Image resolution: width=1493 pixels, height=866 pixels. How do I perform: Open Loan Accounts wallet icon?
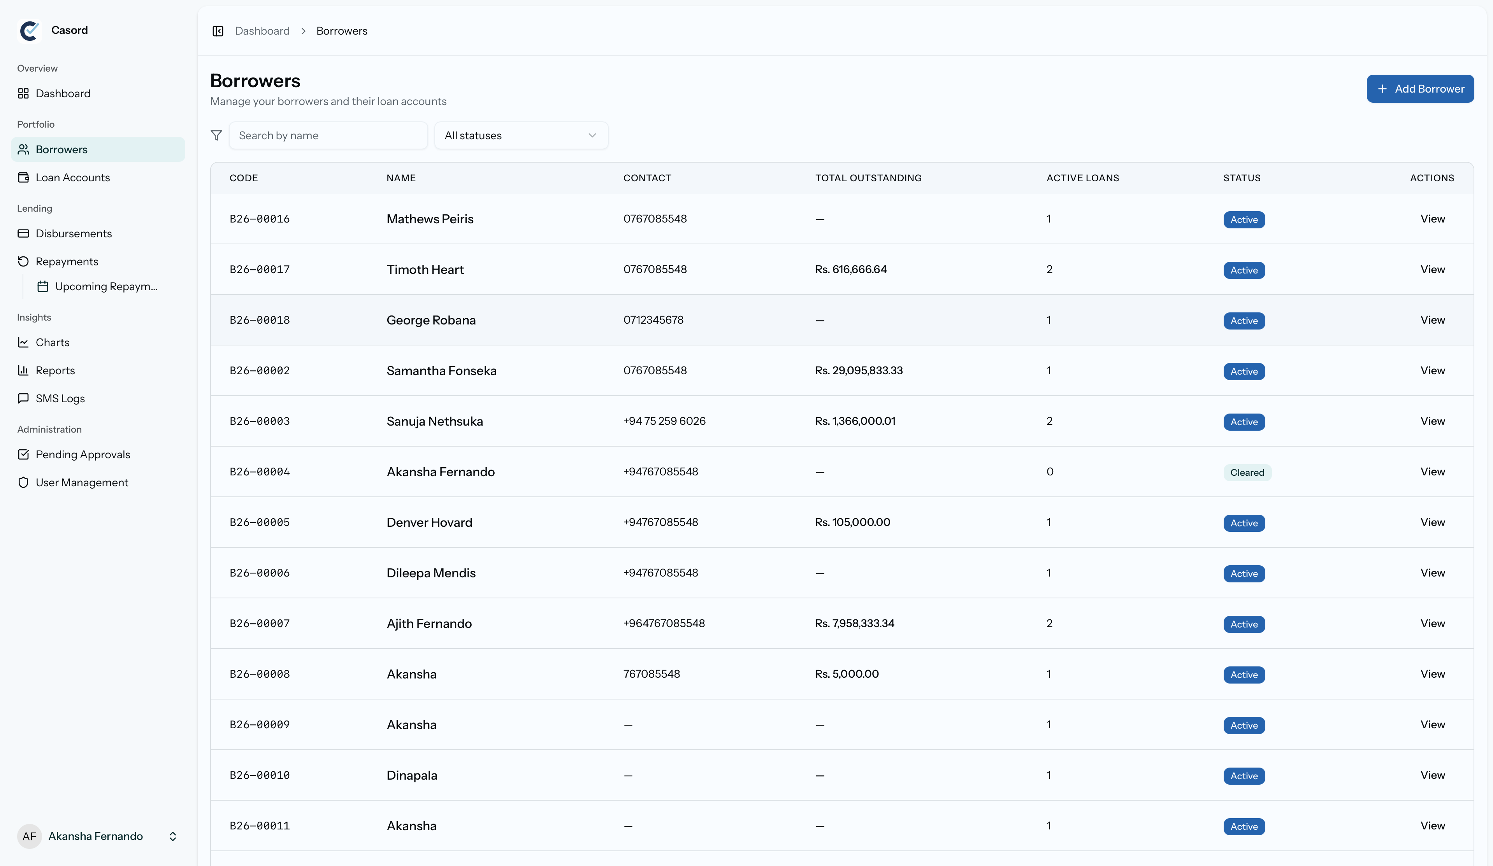[23, 178]
